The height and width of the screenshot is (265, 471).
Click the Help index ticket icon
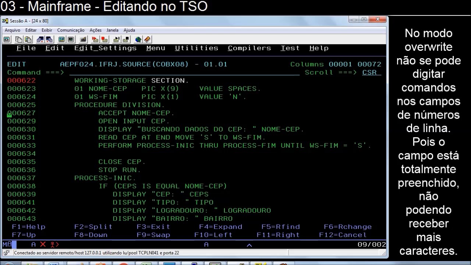pos(148,39)
